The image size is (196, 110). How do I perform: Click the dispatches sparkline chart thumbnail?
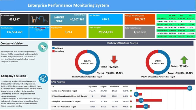pyautogui.click(x=39, y=19)
